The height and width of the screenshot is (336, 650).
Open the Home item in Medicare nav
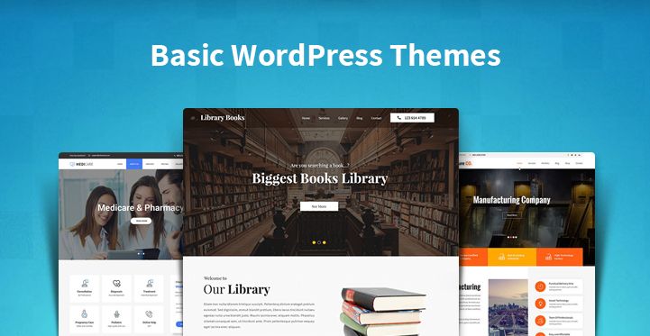coord(120,164)
